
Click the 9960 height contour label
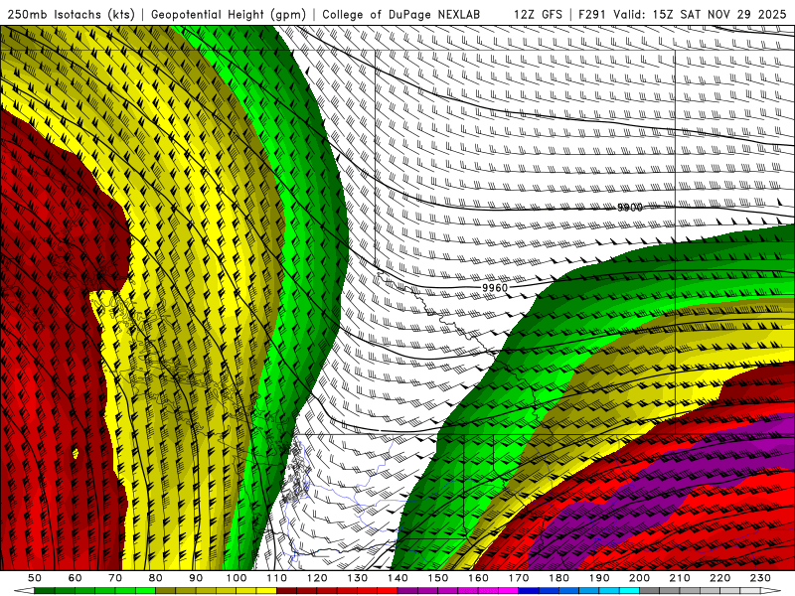point(494,288)
